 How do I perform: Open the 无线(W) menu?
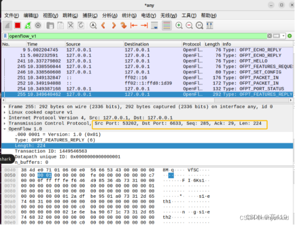coord(169,15)
